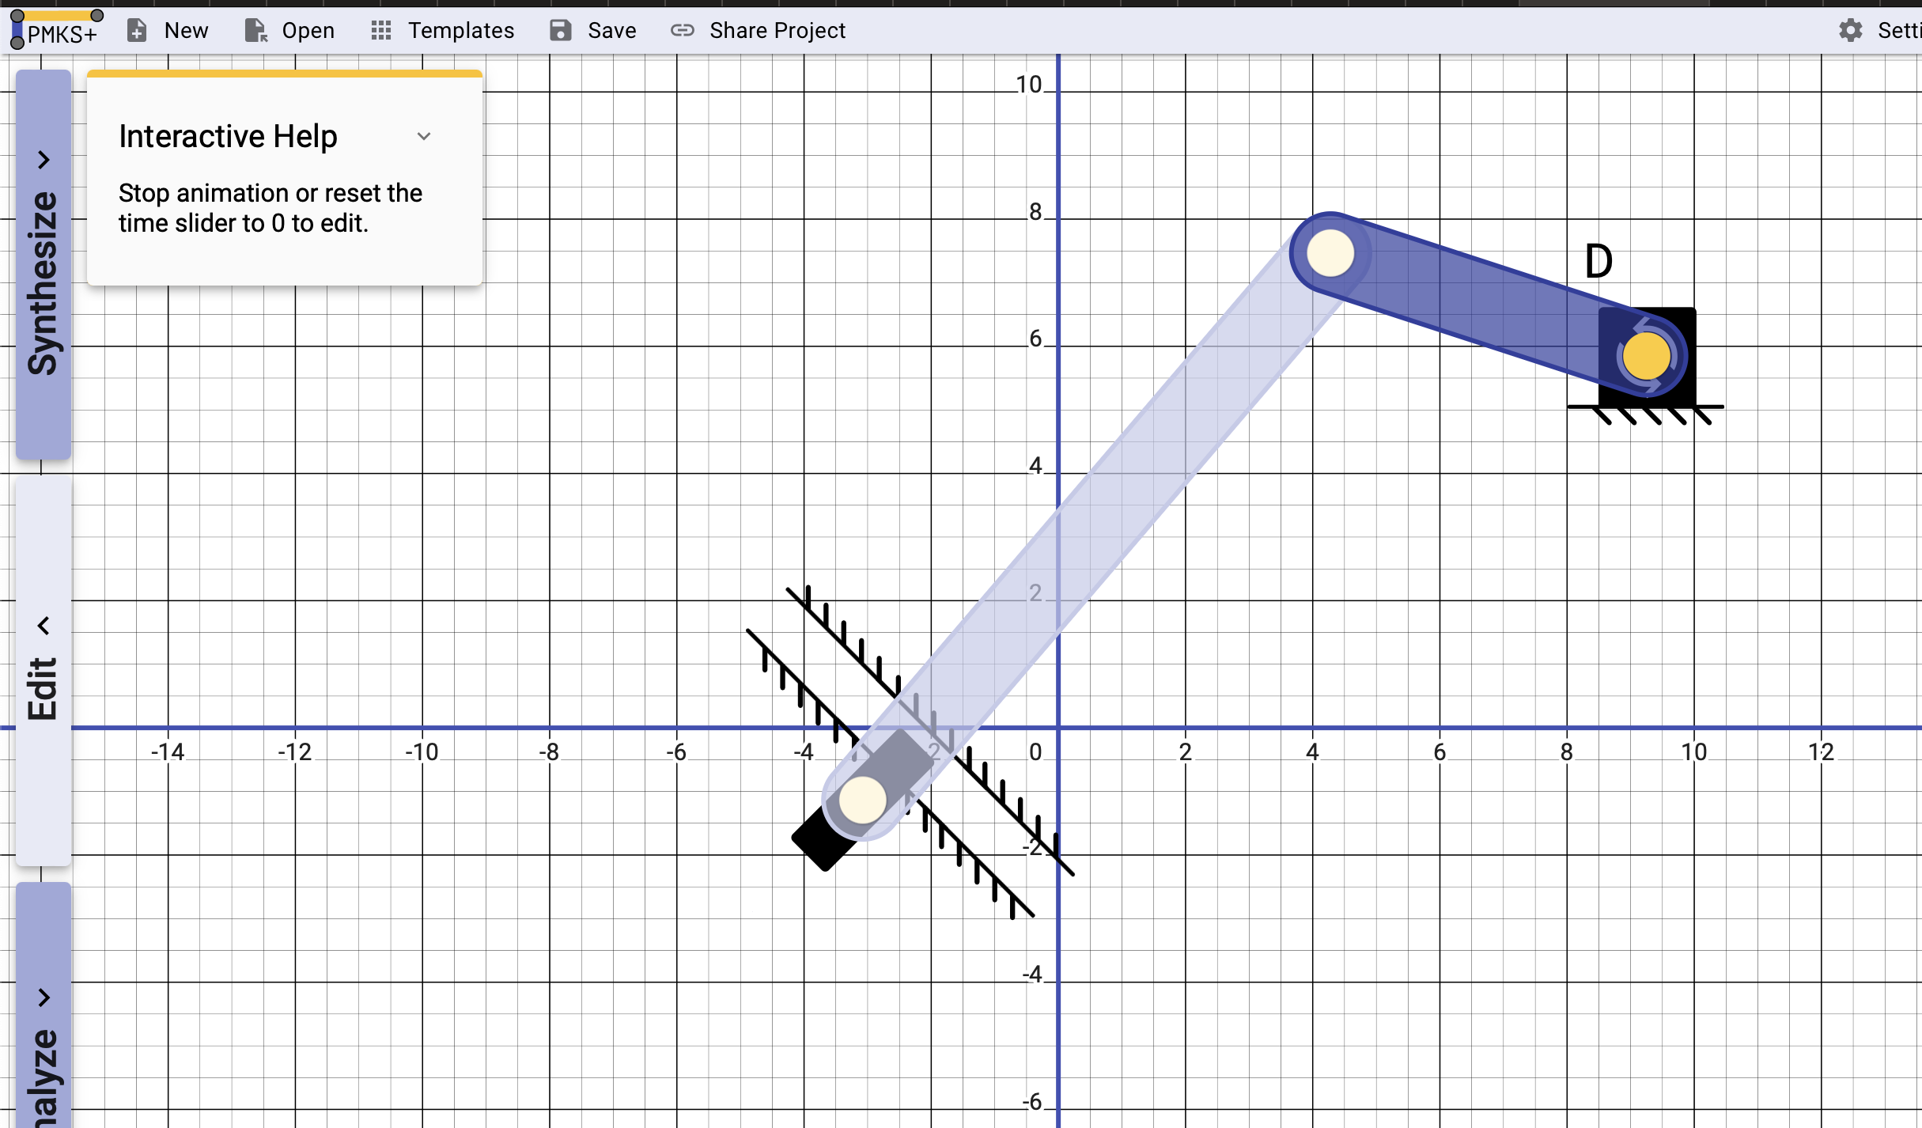Open the New menu item
1922x1128 pixels.
(168, 31)
